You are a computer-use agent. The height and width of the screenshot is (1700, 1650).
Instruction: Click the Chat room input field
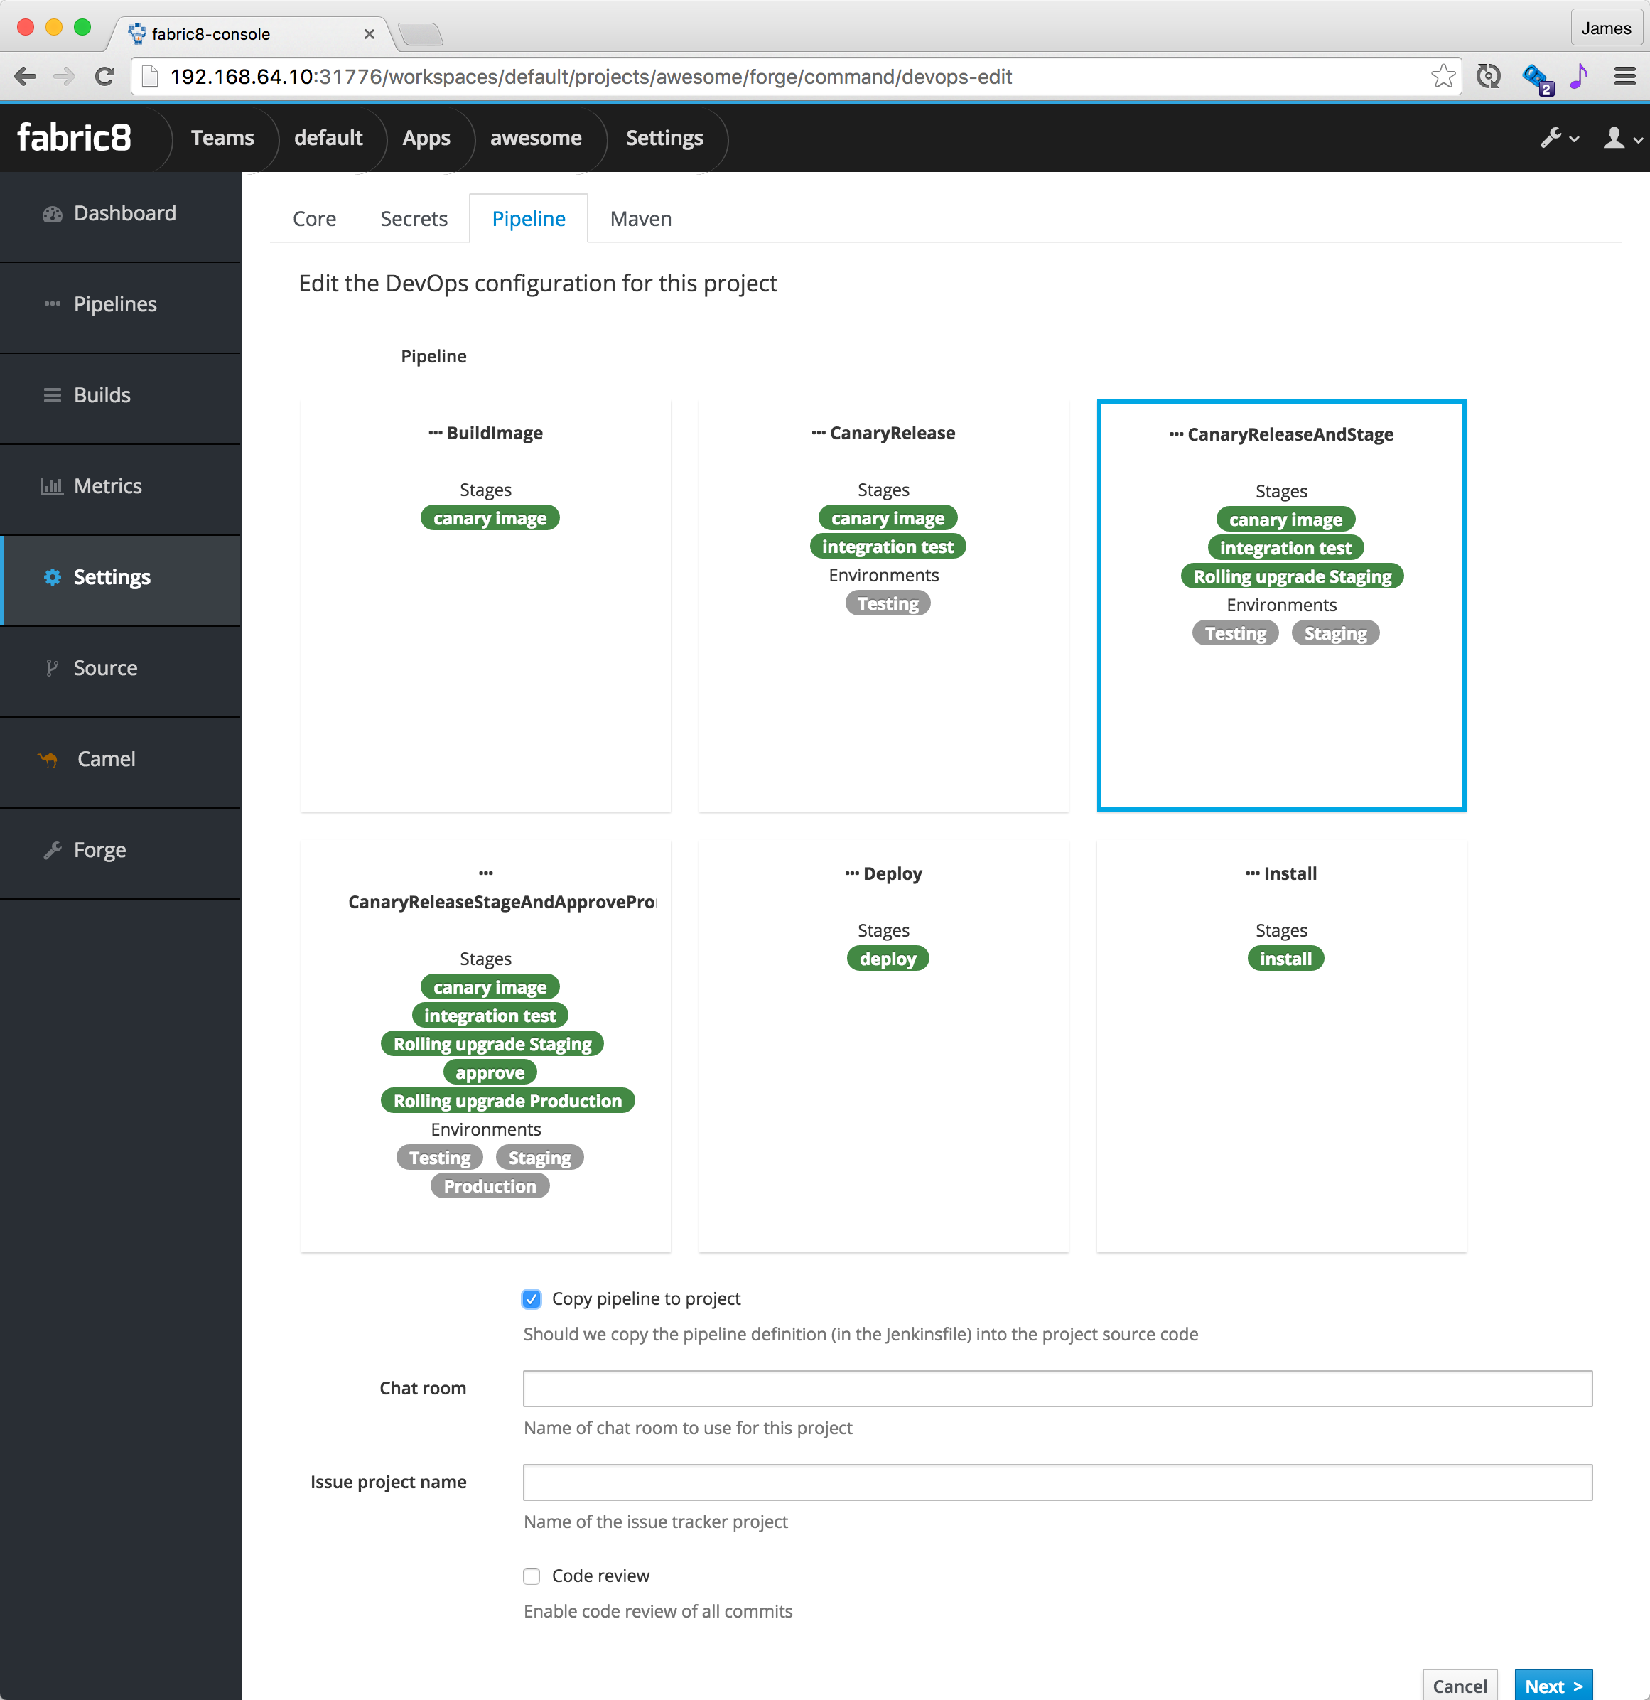pyautogui.click(x=1057, y=1389)
